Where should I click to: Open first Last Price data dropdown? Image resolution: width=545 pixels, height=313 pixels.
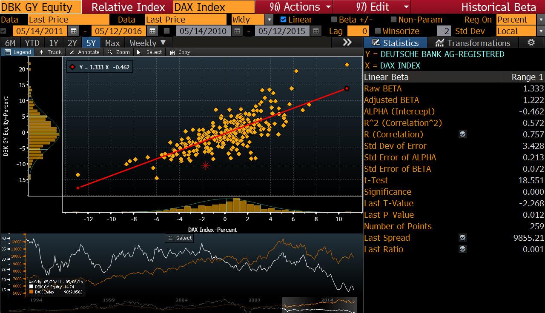pyautogui.click(x=69, y=20)
